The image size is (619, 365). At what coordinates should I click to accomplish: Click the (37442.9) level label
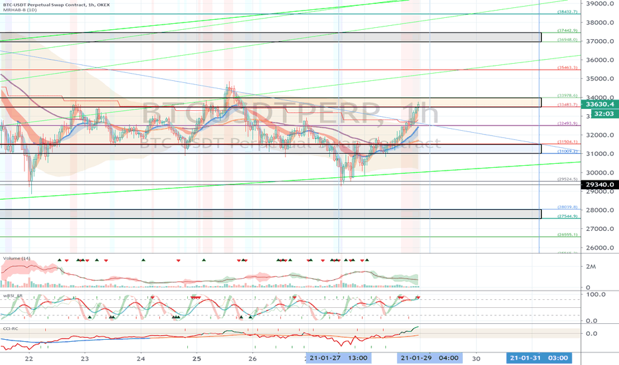tap(567, 31)
